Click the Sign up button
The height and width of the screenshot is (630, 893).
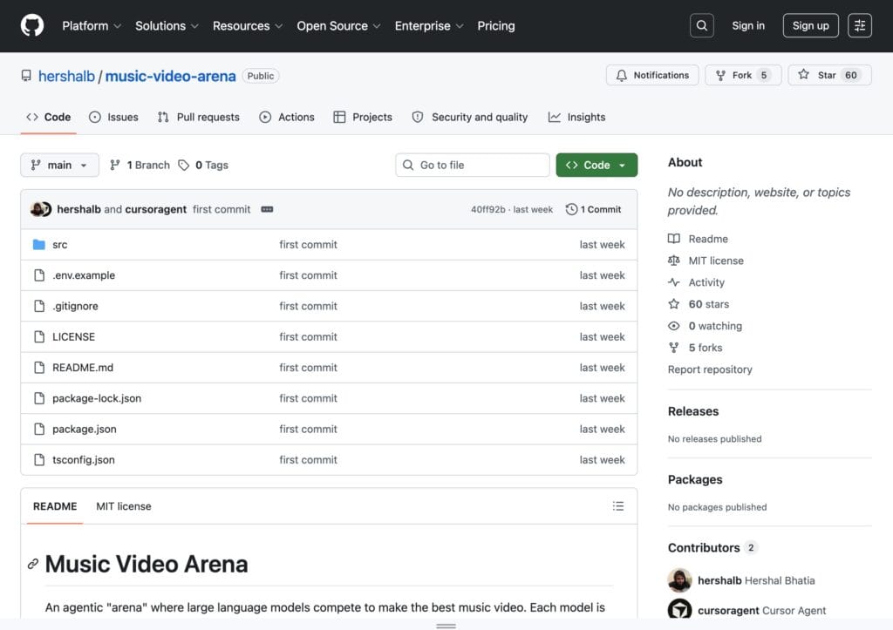[810, 25]
